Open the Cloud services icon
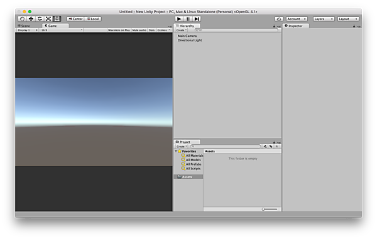 pos(279,19)
